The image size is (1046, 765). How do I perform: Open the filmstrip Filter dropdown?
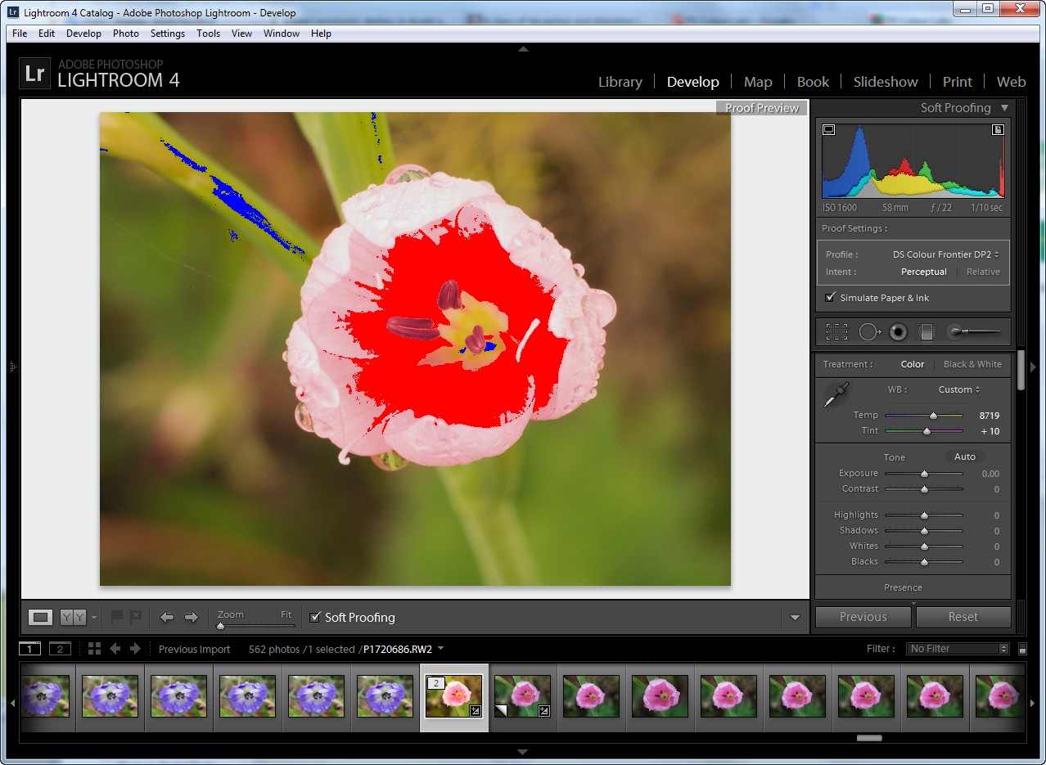click(958, 649)
